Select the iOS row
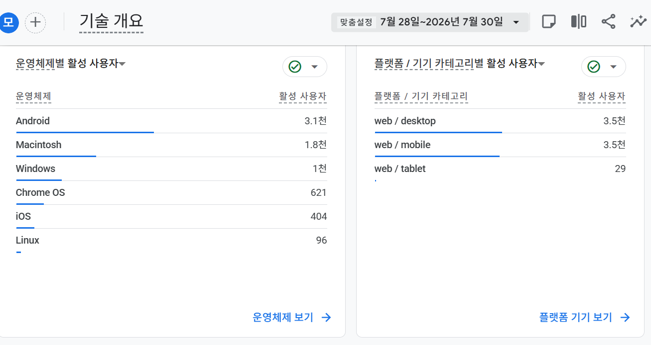Image resolution: width=651 pixels, height=345 pixels. point(171,216)
